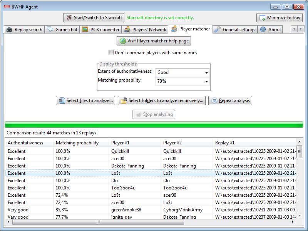Show the About tab
308x231 pixels.
[x=270, y=30]
